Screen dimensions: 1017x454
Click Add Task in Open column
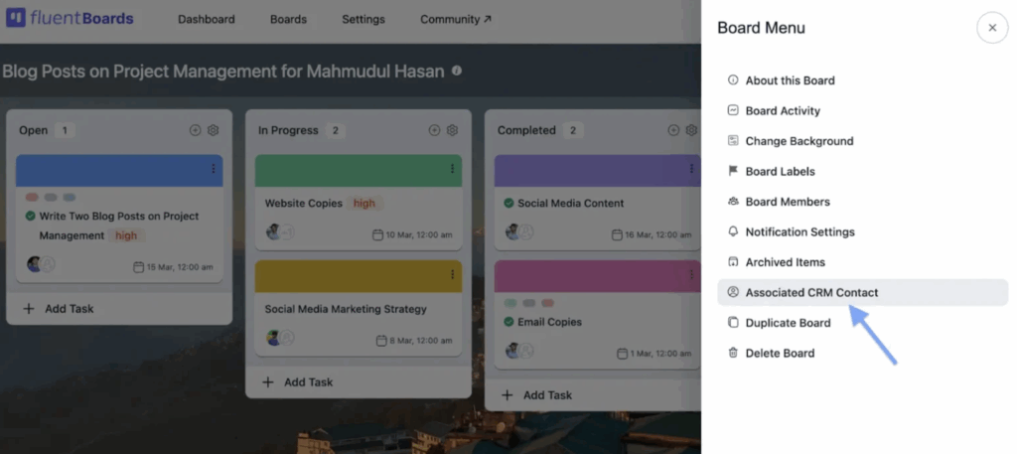[59, 309]
